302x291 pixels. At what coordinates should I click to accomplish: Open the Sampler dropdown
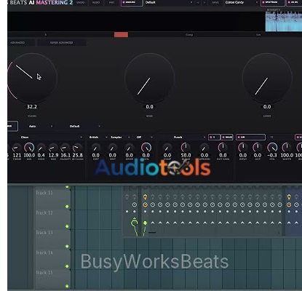tap(120, 137)
